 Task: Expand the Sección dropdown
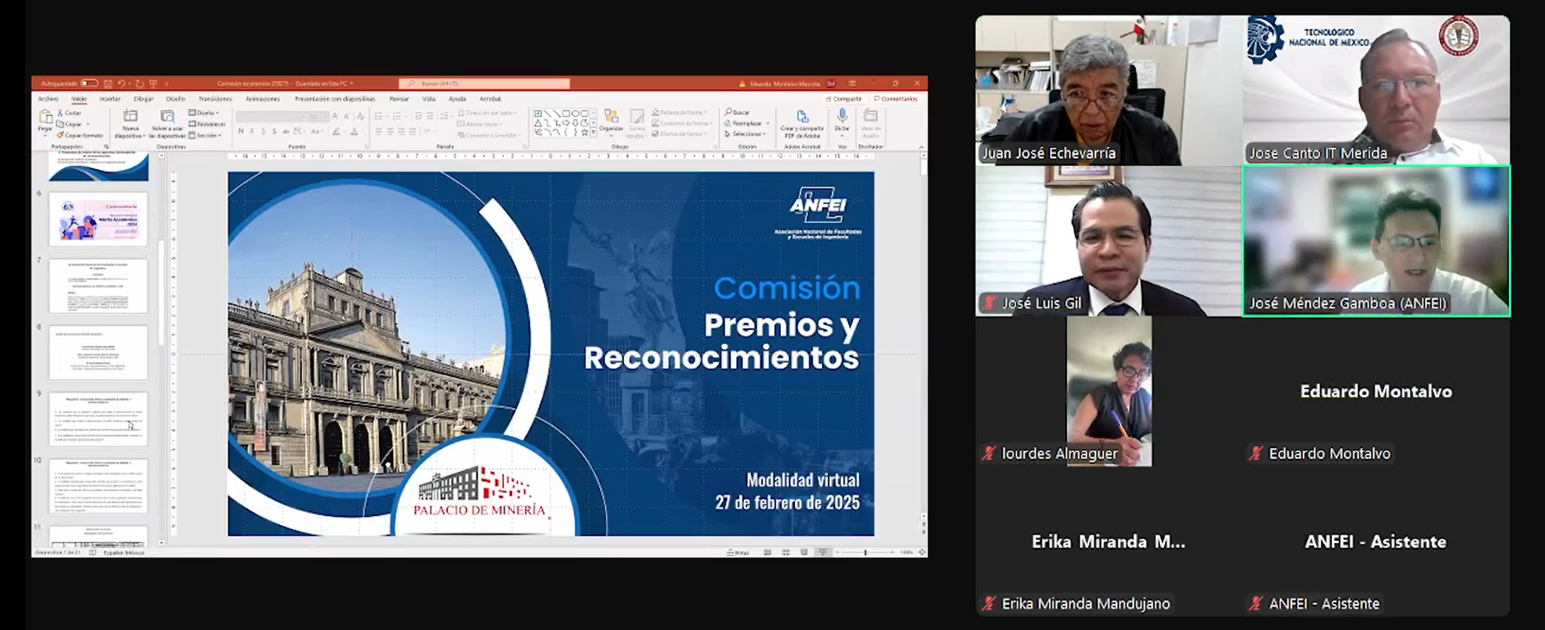click(x=205, y=135)
